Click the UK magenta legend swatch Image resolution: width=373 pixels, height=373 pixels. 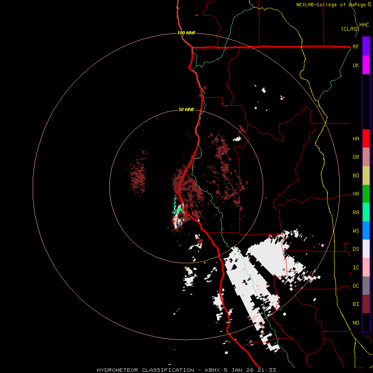click(366, 65)
